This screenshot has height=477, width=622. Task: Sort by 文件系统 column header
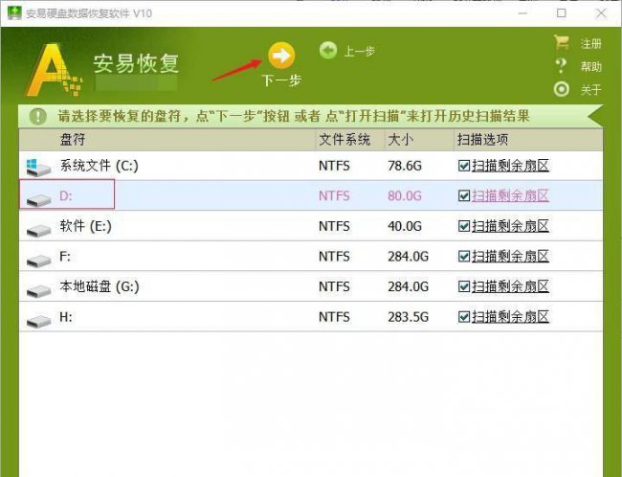[x=344, y=140]
